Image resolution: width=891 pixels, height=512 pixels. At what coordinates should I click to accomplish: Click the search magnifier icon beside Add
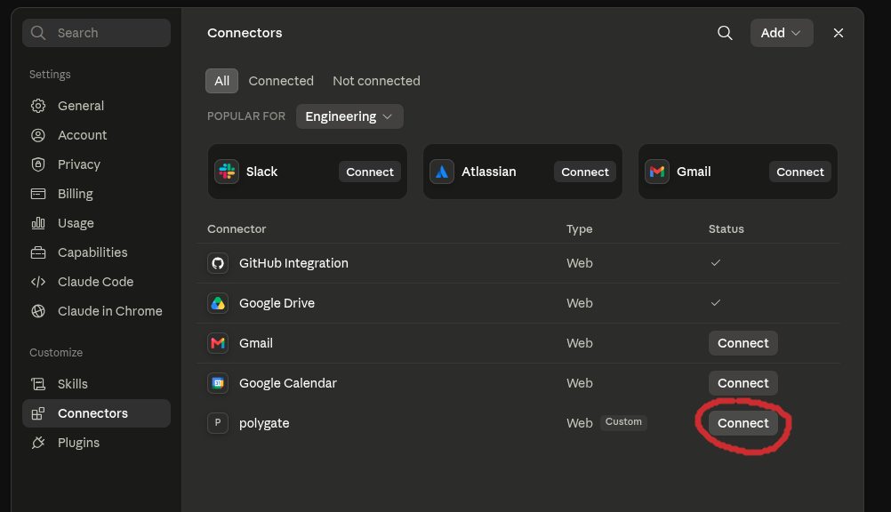(725, 33)
